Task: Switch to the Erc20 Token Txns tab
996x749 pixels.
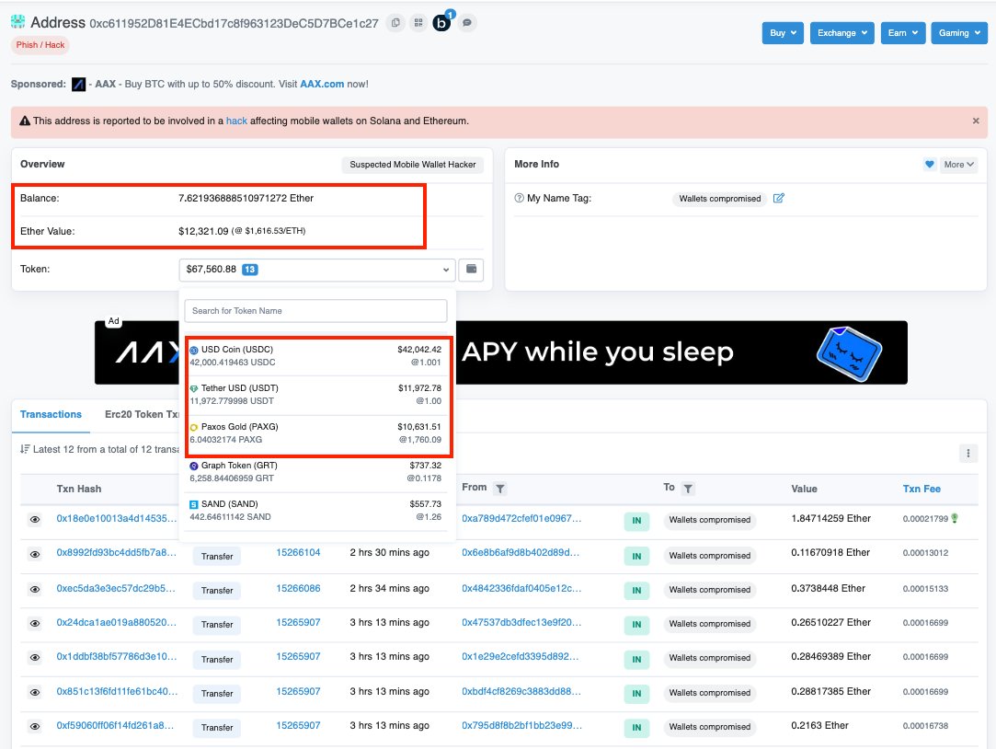Action: [142, 414]
